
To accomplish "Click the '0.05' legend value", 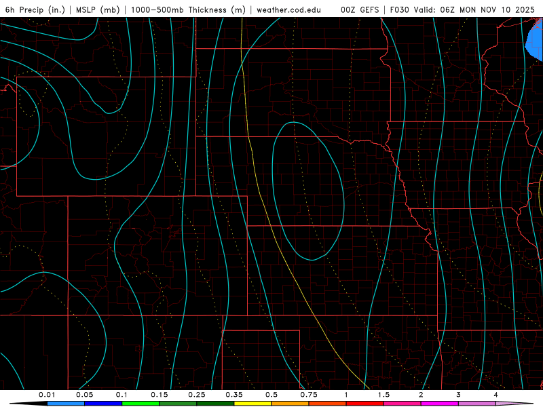I will (84, 395).
